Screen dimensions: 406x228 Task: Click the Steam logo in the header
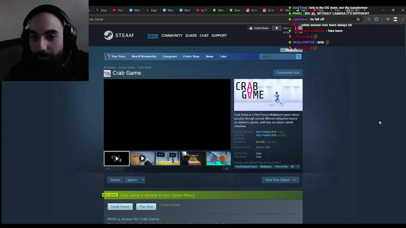tap(119, 35)
